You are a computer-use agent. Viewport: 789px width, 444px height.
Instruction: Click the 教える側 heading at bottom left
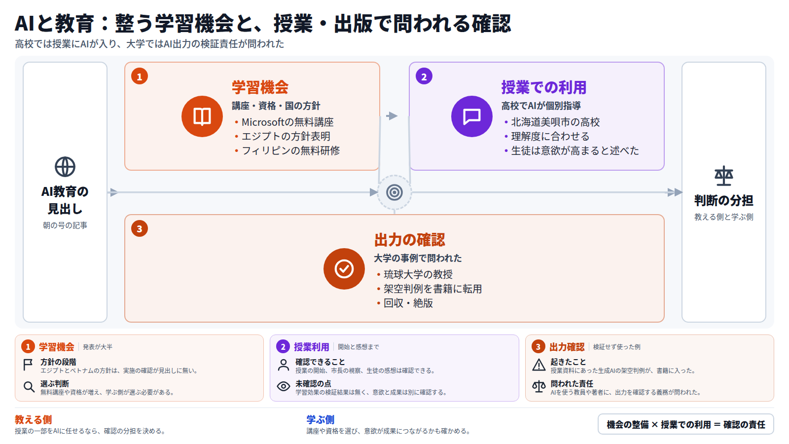[34, 419]
